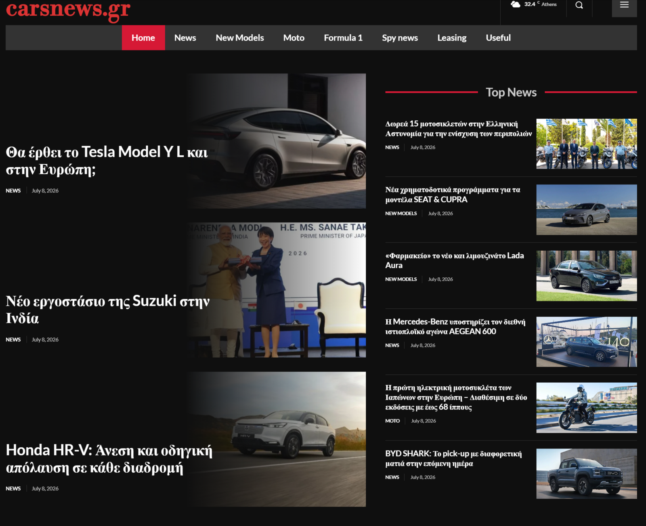Click July 8, 2026 date under Tesla article
Viewport: 646px width, 526px height.
(x=45, y=191)
